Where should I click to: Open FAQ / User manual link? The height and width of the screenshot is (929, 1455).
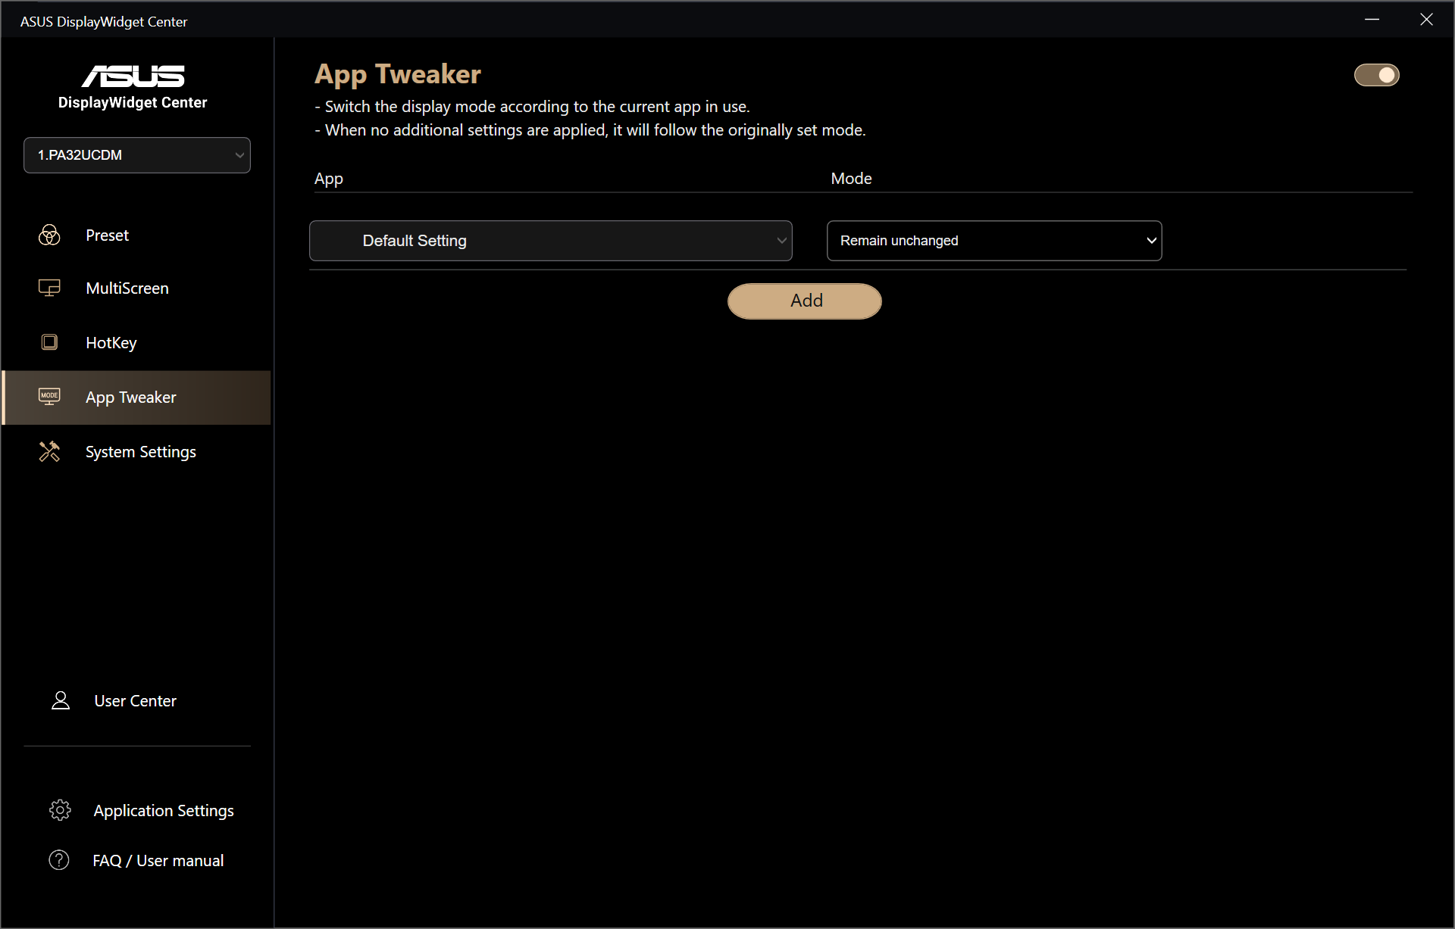point(158,861)
